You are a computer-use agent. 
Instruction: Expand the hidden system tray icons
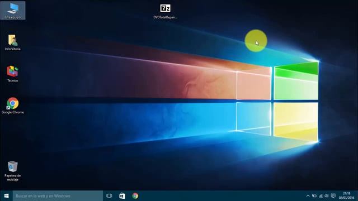(308, 196)
